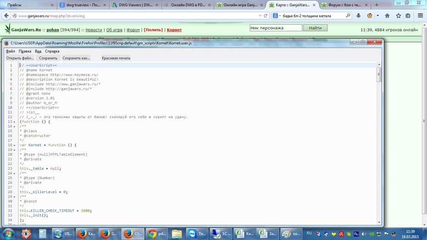This screenshot has width=427, height=240.
Task: Open the Greasemonkey dropdown arrow
Action: [378, 16]
